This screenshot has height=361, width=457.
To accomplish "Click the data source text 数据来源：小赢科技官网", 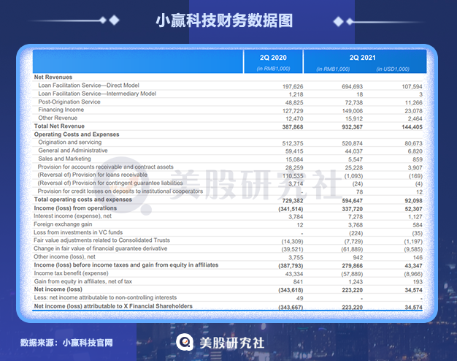I will [66, 342].
